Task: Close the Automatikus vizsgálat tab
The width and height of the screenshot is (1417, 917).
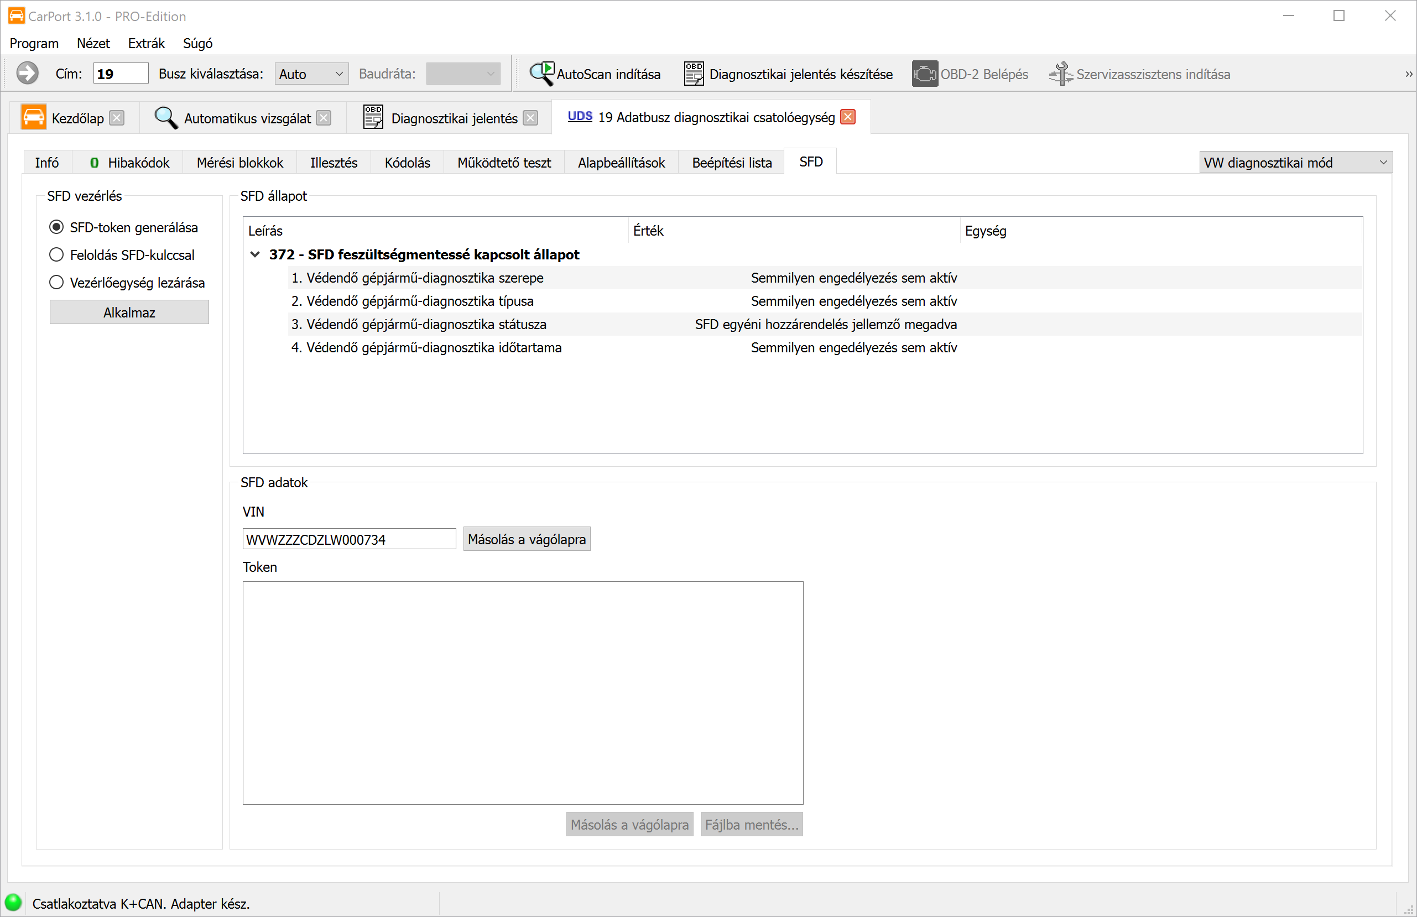Action: pos(324,118)
